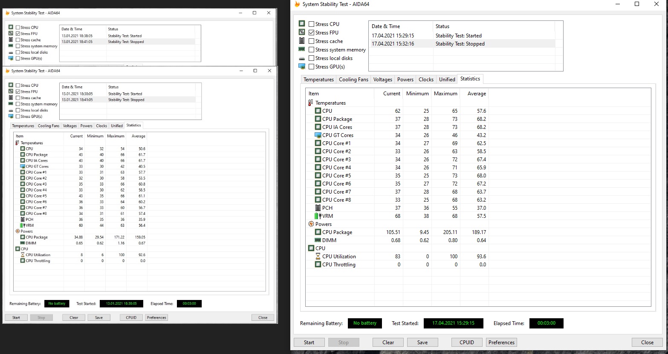Screen dimensions: 668x354
Task: Enable Stress CPU in the 13.01.2021 statistics window
Action: coord(17,86)
